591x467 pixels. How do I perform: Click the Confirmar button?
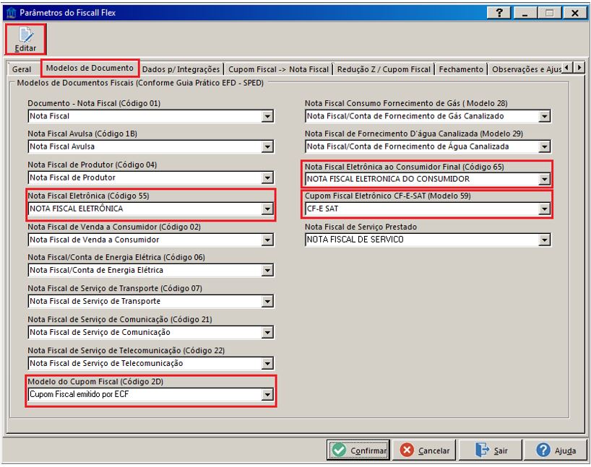point(358,450)
